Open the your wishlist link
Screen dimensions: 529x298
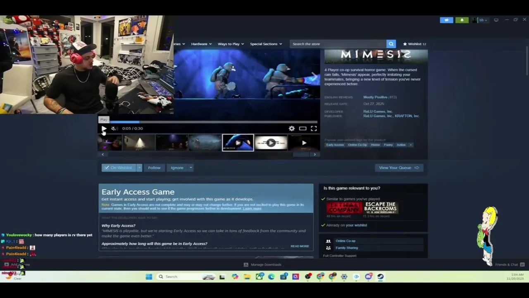pyautogui.click(x=356, y=225)
